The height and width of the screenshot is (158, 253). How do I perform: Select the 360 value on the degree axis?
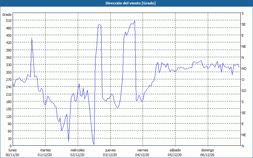9,58
